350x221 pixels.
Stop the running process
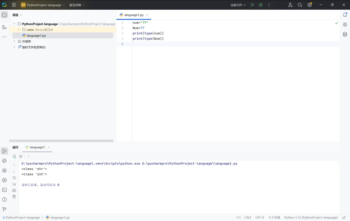click(21, 156)
